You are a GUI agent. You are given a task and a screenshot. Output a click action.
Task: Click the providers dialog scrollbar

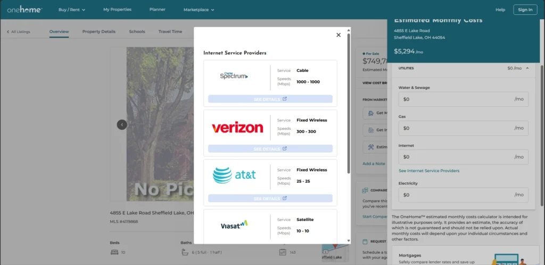pyautogui.click(x=349, y=101)
